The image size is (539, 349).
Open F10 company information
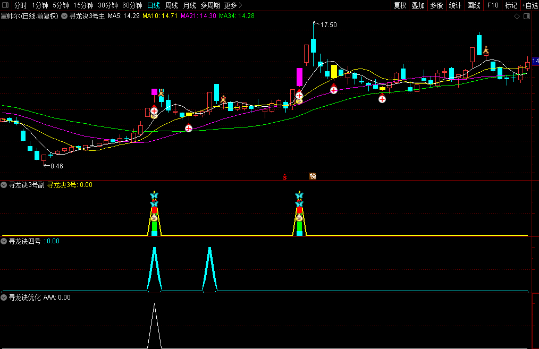pos(493,5)
